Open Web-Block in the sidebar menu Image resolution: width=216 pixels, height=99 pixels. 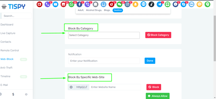[7, 59]
